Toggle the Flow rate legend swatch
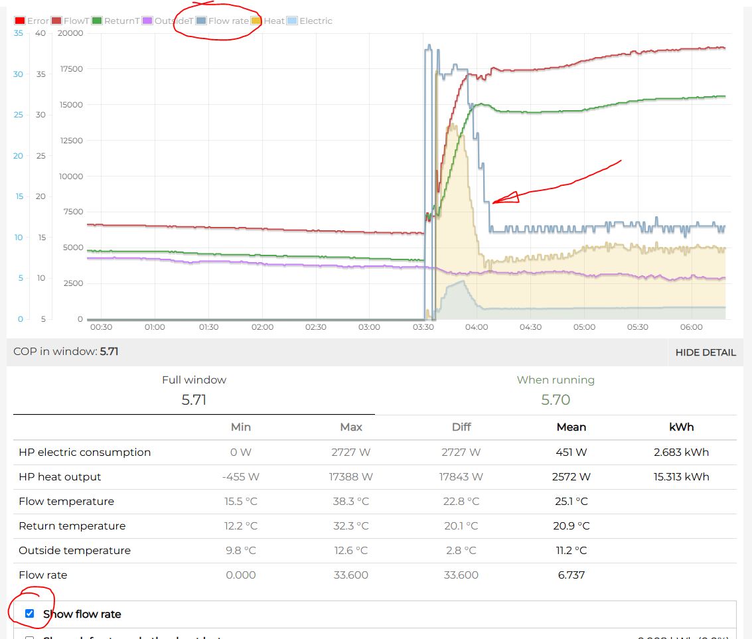 (201, 21)
